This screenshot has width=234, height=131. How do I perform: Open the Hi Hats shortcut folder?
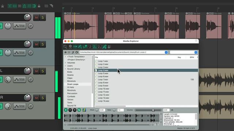click(x=71, y=87)
